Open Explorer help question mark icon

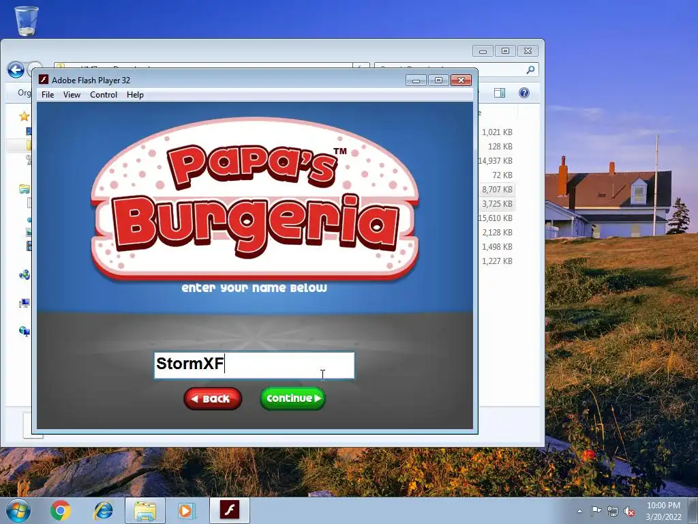pos(524,93)
